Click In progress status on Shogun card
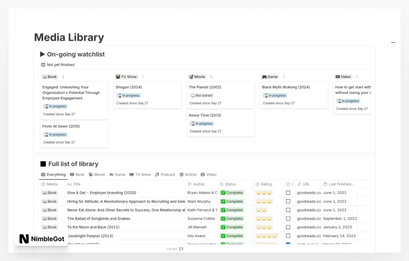This screenshot has height=261, width=409. click(x=128, y=96)
